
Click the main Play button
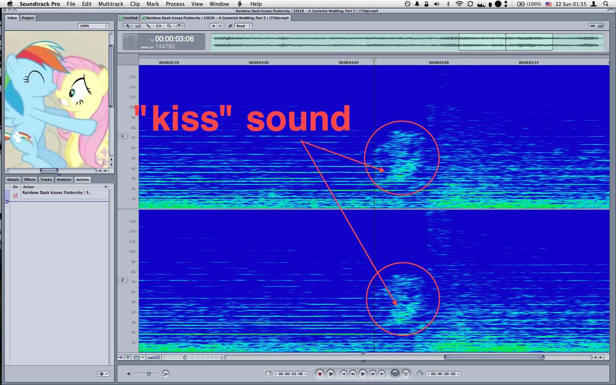pyautogui.click(x=363, y=373)
